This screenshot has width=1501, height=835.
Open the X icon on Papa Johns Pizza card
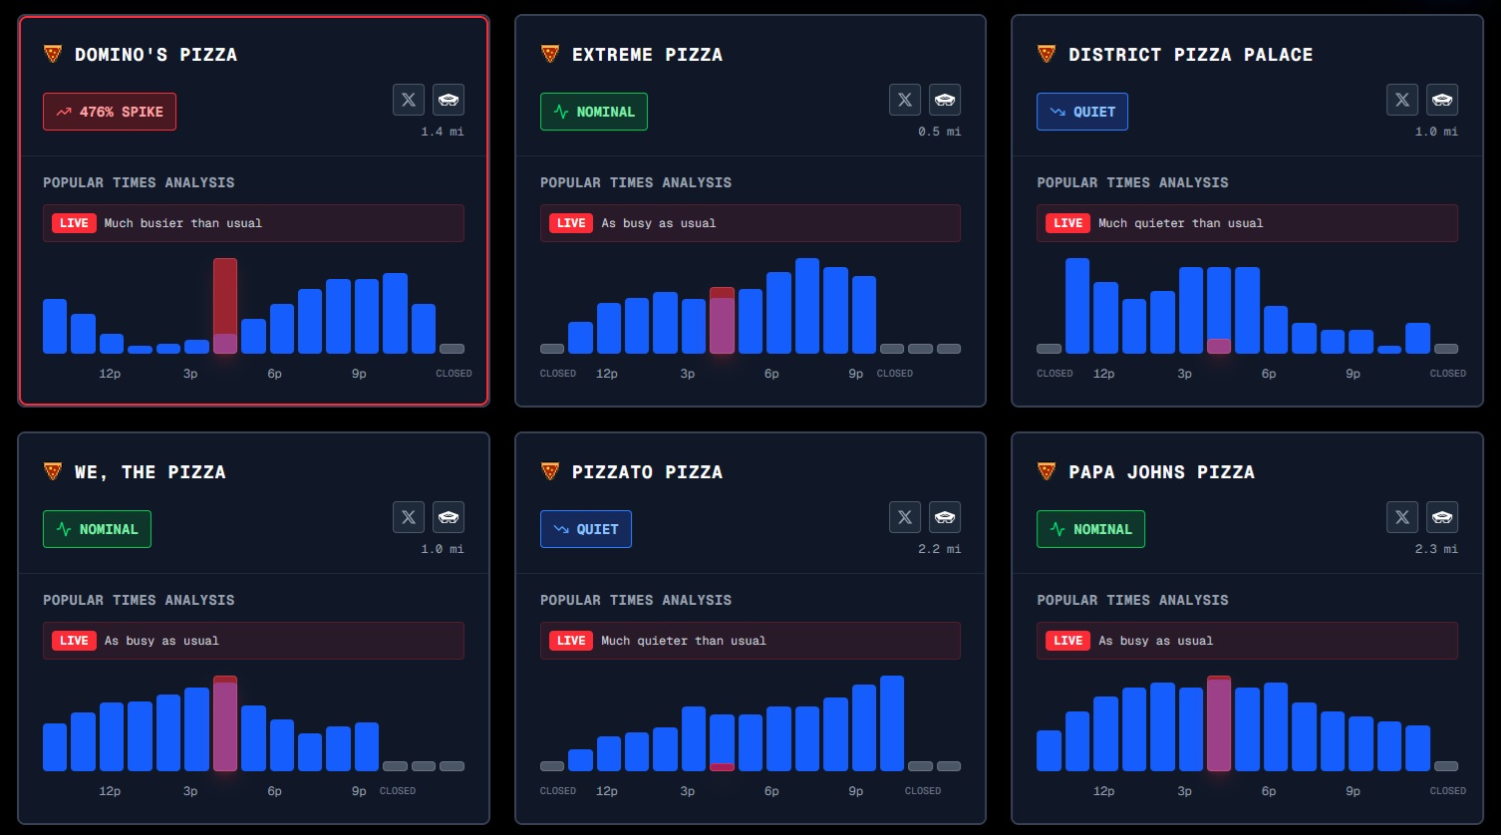[x=1402, y=517]
